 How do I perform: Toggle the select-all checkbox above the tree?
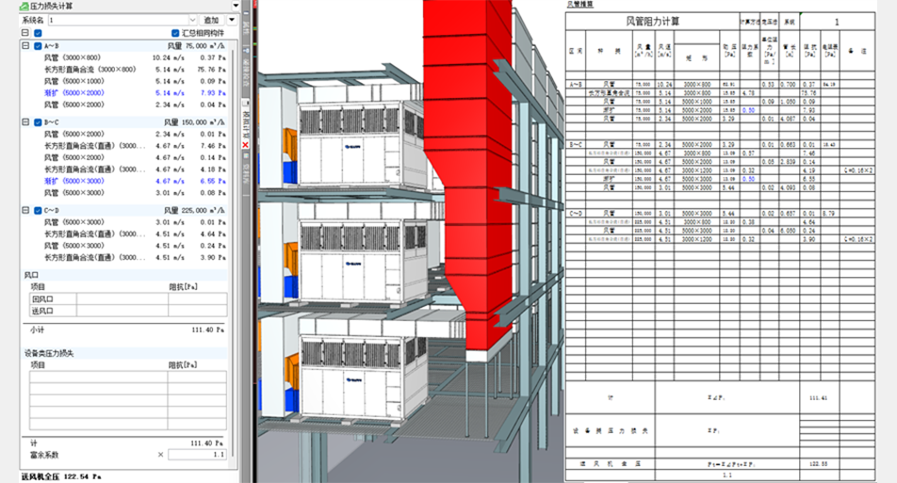[x=38, y=33]
